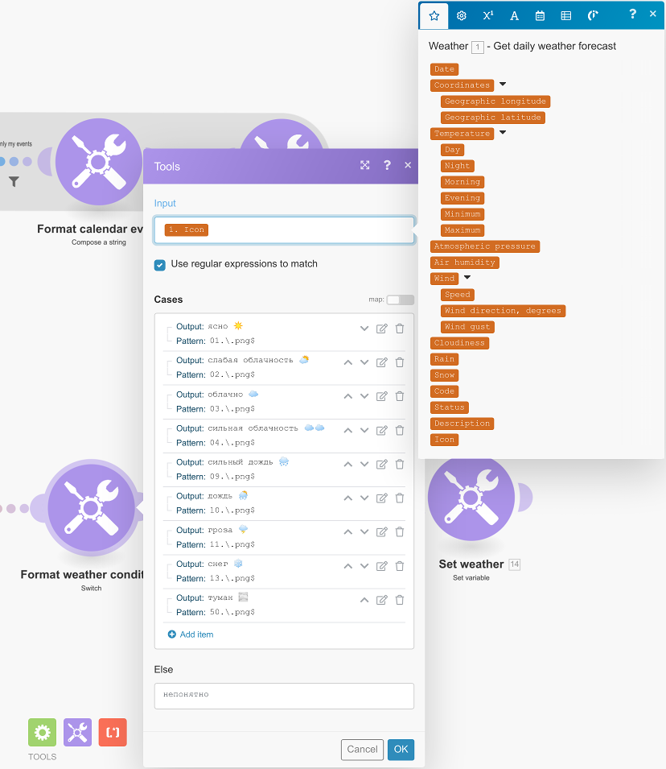Toggle Use regular expressions to match checkbox
Image resolution: width=666 pixels, height=769 pixels.
click(x=160, y=265)
